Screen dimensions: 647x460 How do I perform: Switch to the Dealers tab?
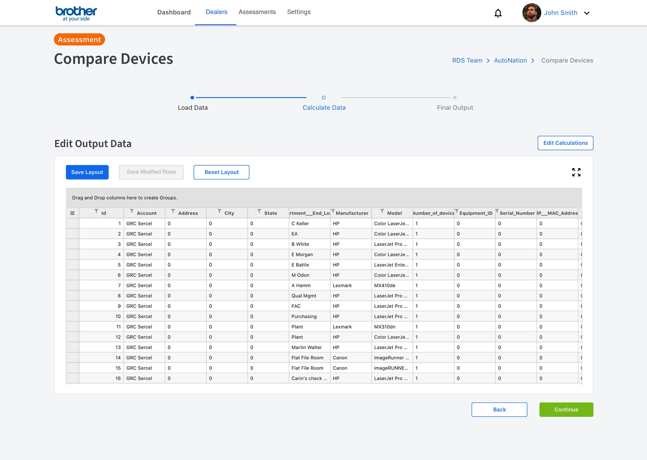click(x=216, y=12)
